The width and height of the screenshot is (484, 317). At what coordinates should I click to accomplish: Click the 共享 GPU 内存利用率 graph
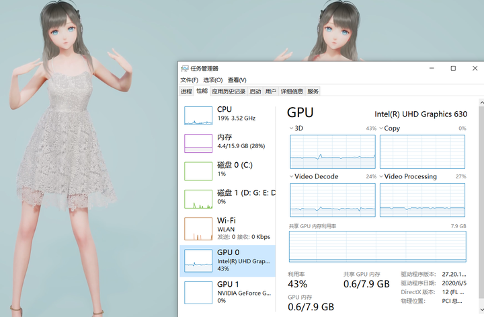coord(378,246)
